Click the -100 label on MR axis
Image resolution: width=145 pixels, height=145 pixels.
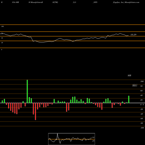point(142,128)
